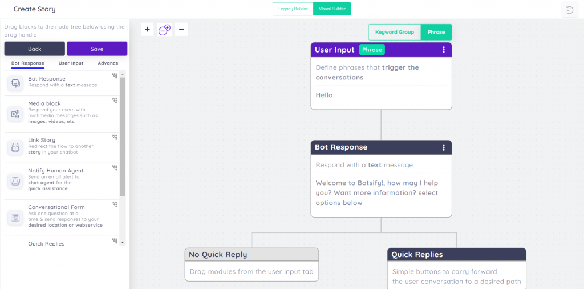Open the Advance tab
Image resolution: width=584 pixels, height=289 pixels.
(108, 63)
